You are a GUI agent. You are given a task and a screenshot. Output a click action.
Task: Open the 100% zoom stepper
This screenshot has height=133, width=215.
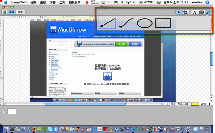click(209, 104)
